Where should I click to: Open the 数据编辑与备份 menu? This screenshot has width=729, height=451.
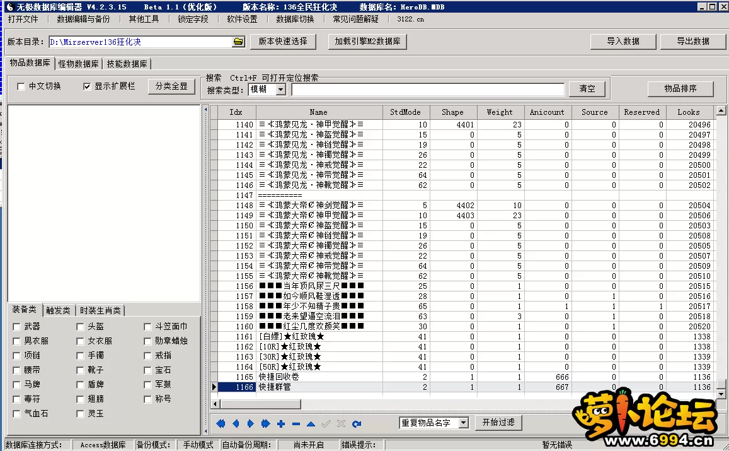(x=84, y=19)
